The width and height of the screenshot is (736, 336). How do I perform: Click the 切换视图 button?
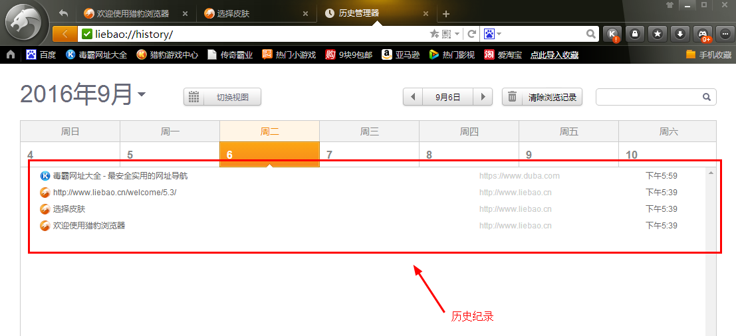[x=223, y=97]
